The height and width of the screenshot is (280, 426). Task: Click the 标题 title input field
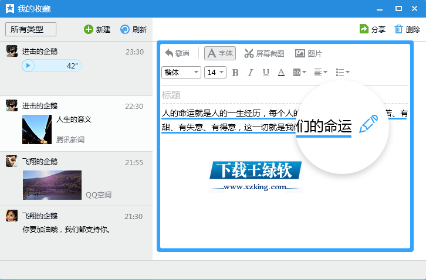[285, 95]
